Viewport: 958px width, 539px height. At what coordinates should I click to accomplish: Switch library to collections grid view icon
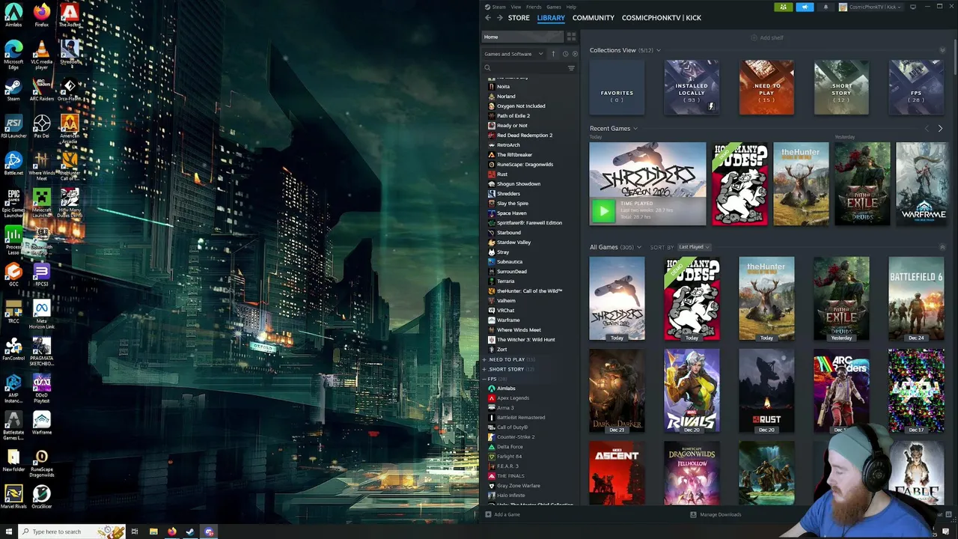(x=571, y=37)
